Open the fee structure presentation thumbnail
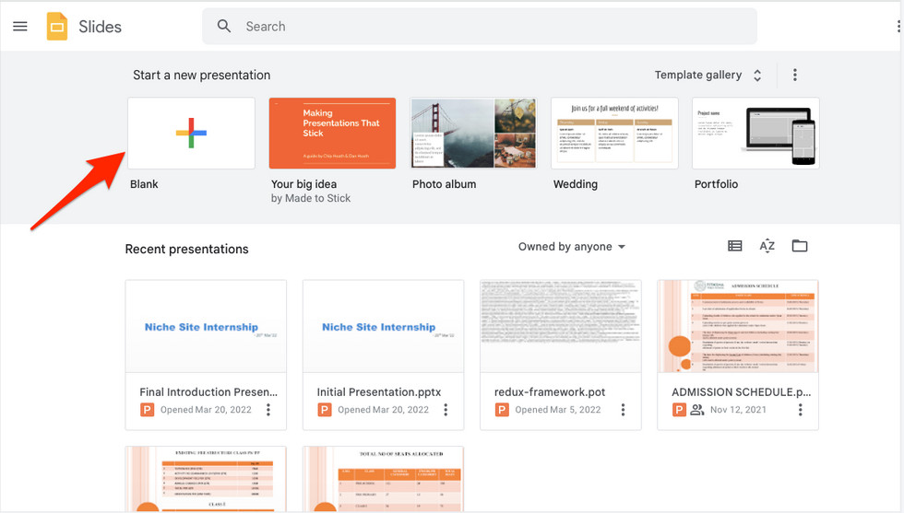This screenshot has height=513, width=904. 206,479
